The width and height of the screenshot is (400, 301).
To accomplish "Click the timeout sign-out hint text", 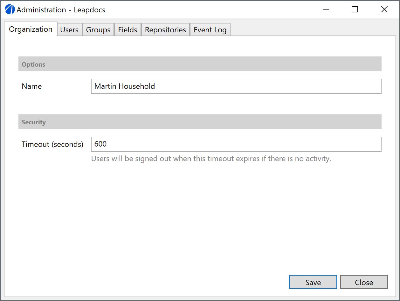I will pos(211,159).
